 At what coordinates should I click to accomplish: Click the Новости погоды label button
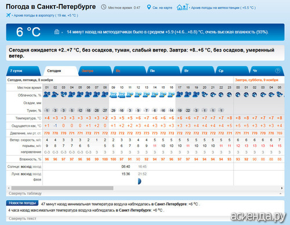(x=22, y=203)
